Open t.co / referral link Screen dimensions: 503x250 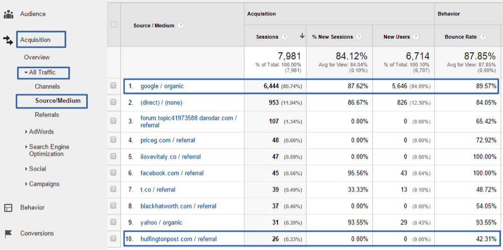158,190
